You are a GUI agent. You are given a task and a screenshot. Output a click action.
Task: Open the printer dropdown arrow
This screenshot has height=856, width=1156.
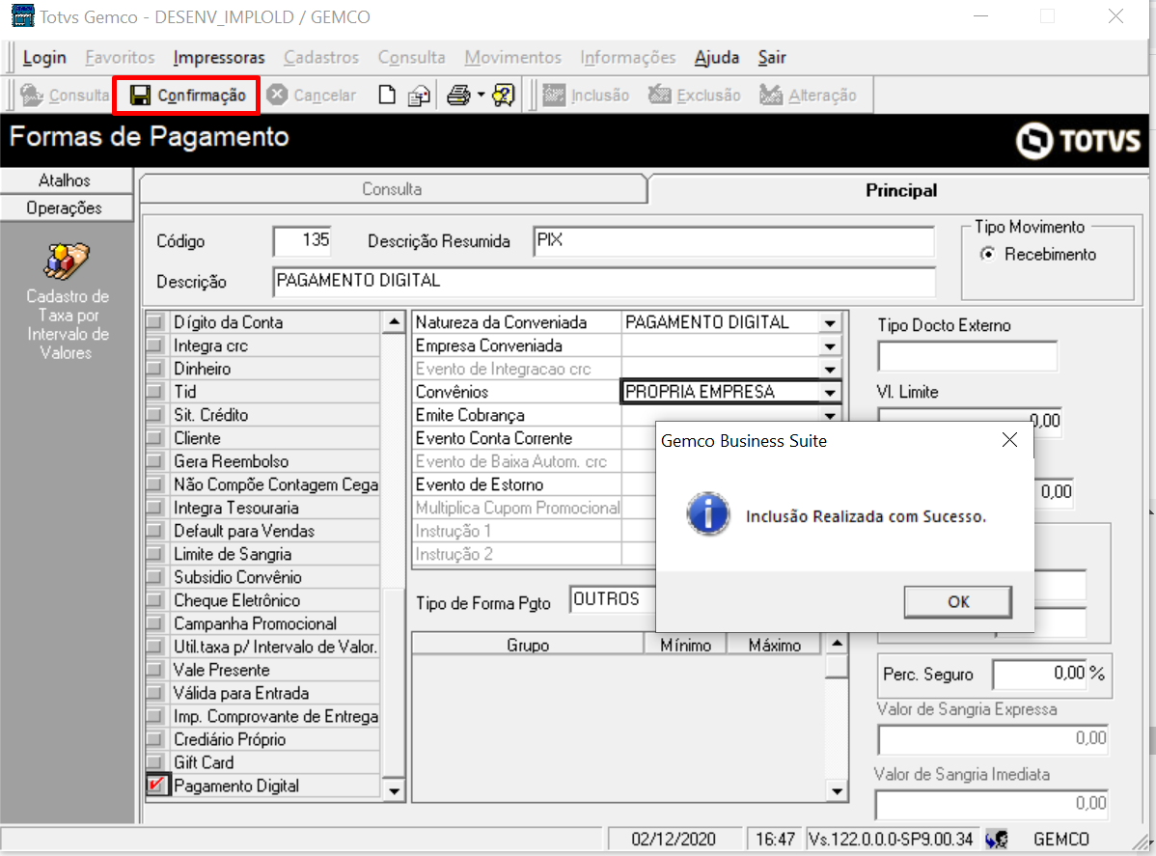[x=481, y=96]
